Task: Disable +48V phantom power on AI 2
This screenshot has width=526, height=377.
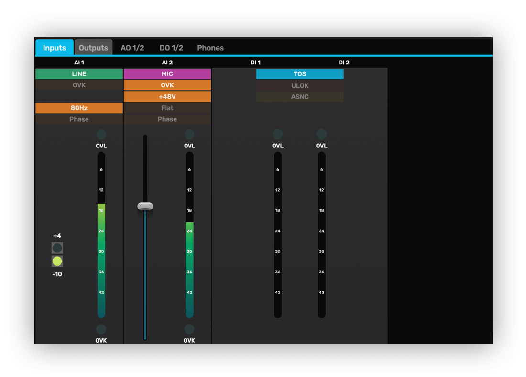Action: point(167,97)
